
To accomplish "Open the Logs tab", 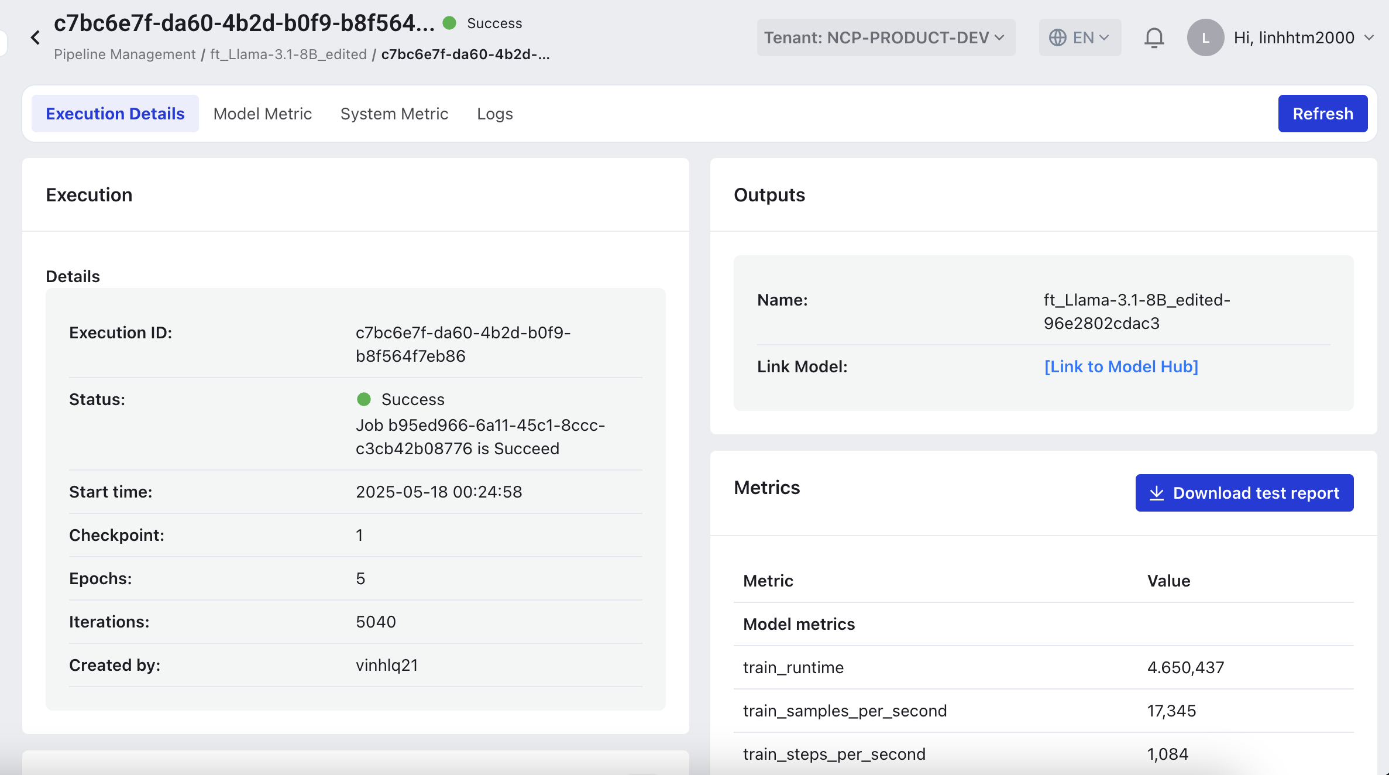I will pyautogui.click(x=495, y=114).
